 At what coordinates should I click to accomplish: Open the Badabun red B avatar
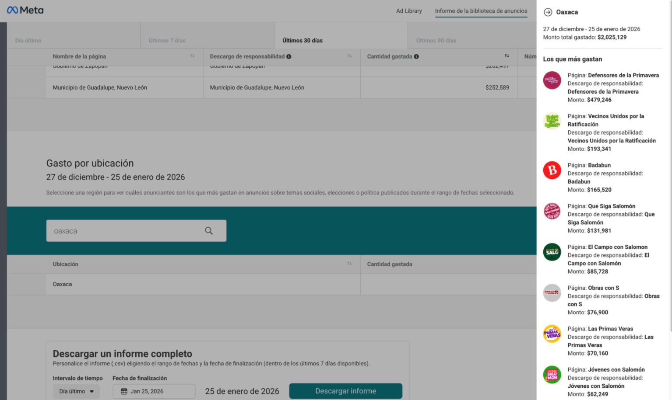(552, 170)
